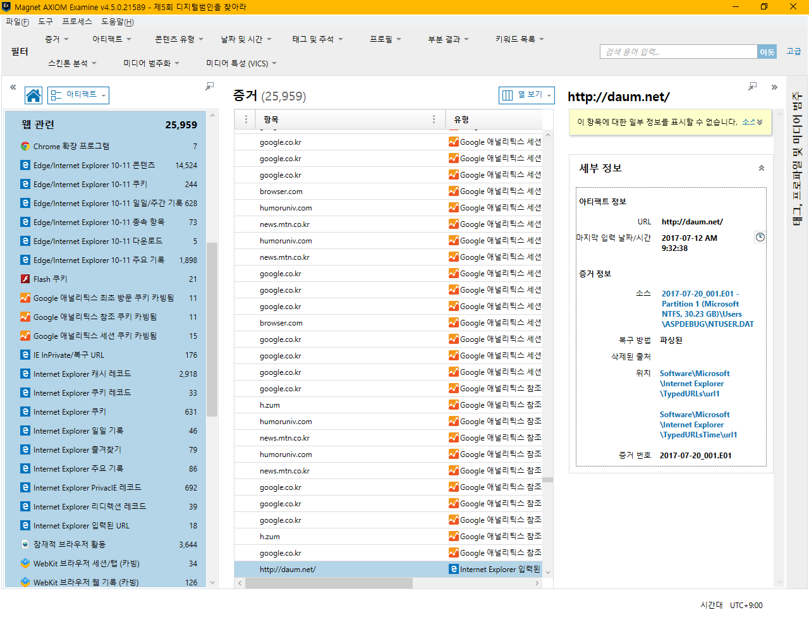
Task: Select the first browser.com row
Action: (388, 191)
